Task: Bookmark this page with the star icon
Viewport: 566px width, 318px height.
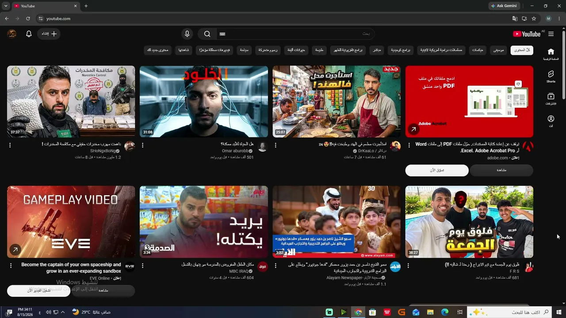Action: (x=534, y=19)
